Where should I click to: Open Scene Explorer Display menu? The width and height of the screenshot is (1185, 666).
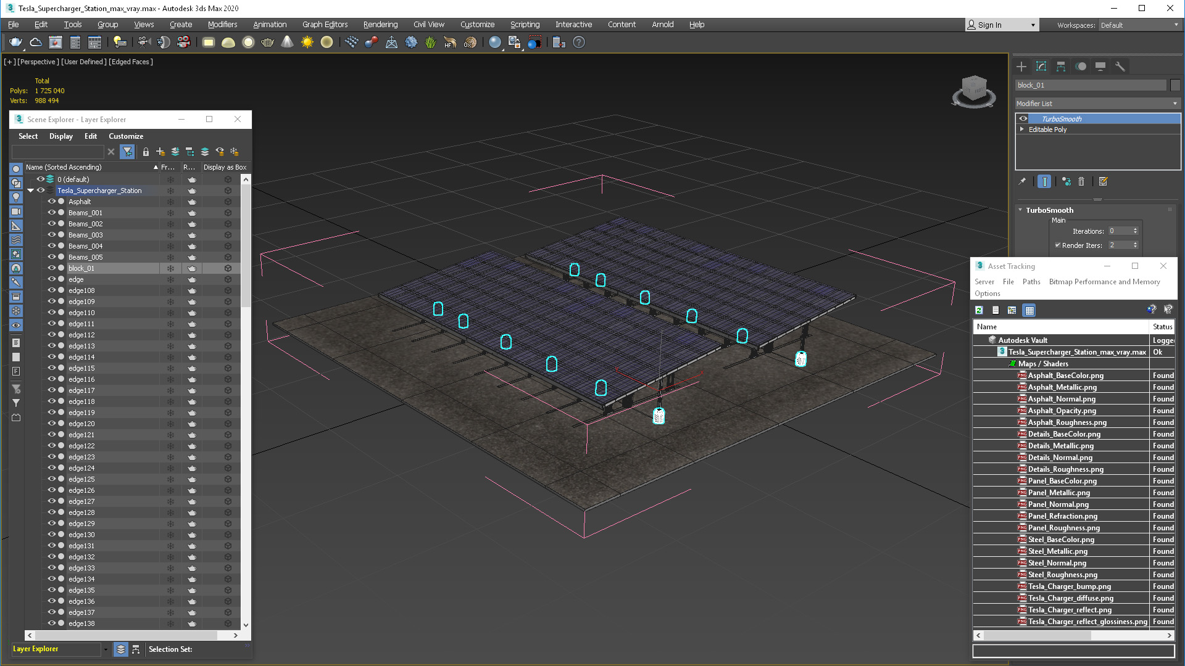(x=61, y=136)
